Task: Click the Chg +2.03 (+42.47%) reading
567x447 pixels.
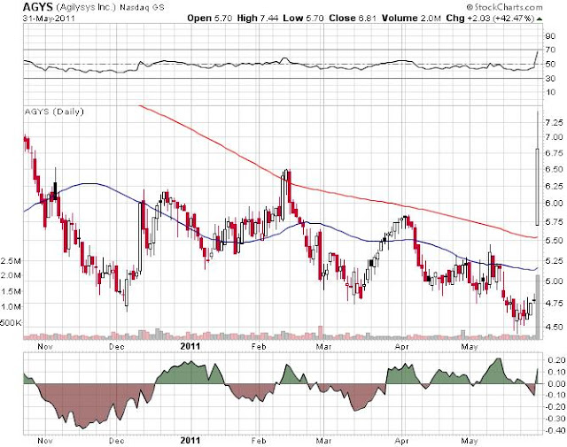Action: (x=490, y=18)
